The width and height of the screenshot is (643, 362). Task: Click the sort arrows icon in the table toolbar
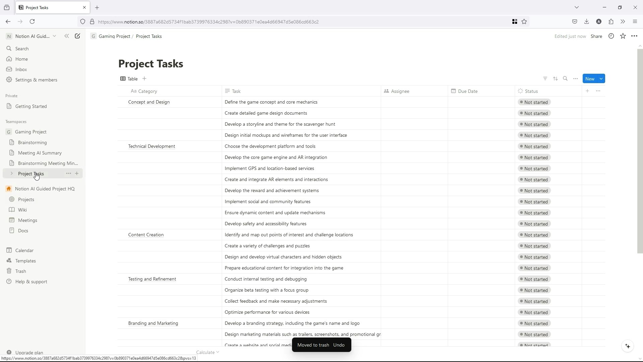555,79
